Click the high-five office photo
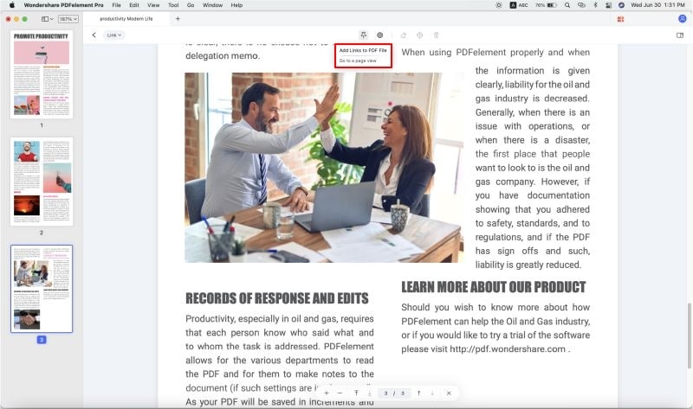Viewport: 693px width, 409px height. point(324,168)
